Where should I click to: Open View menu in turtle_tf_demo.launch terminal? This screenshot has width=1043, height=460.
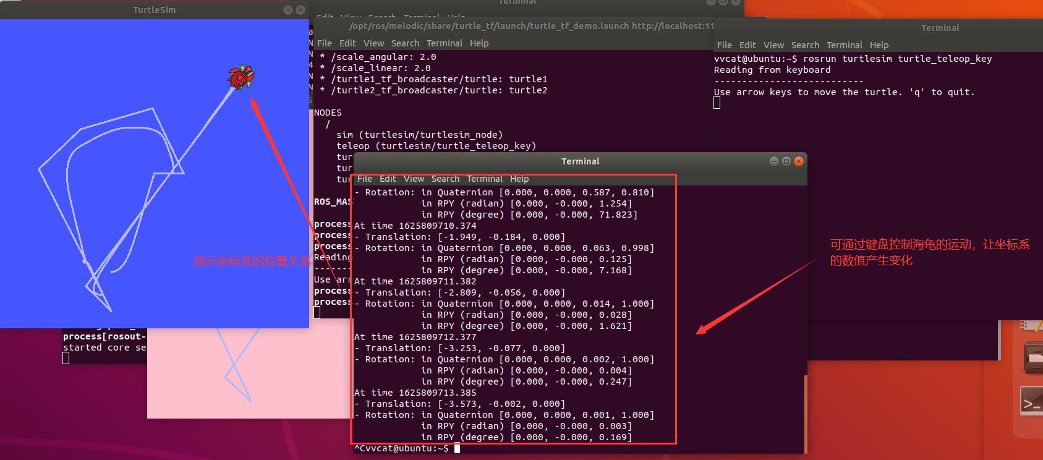coord(373,43)
